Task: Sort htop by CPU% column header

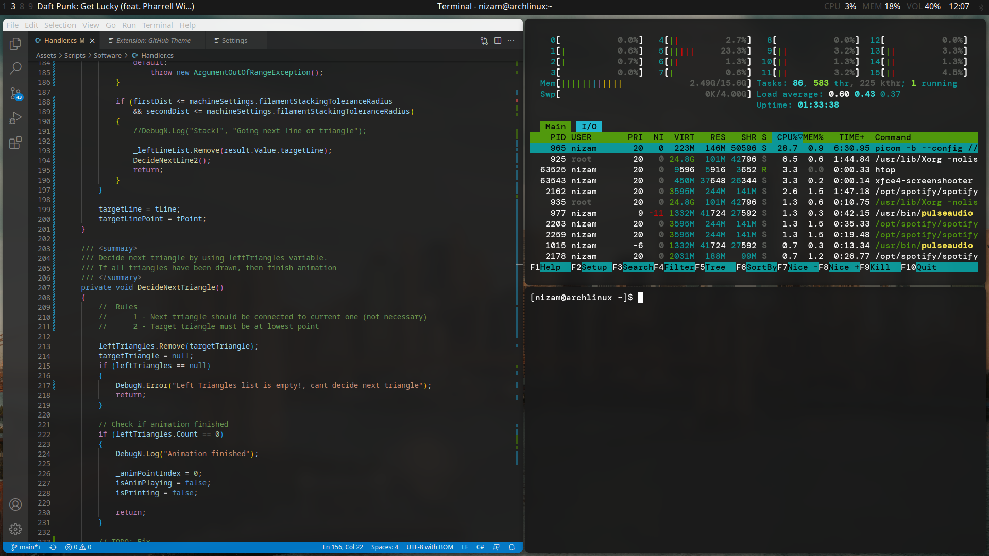Action: tap(788, 137)
